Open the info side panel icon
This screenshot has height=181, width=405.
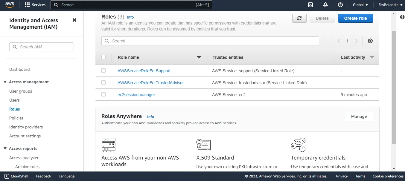(402, 17)
